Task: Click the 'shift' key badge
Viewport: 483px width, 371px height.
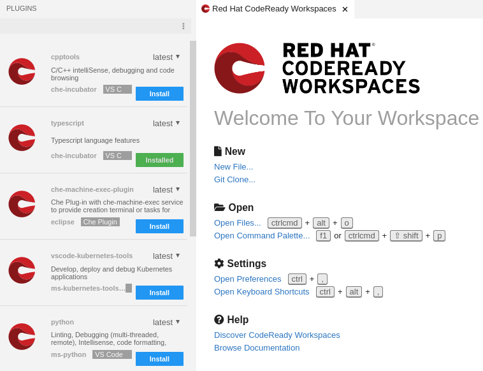Action: click(406, 236)
